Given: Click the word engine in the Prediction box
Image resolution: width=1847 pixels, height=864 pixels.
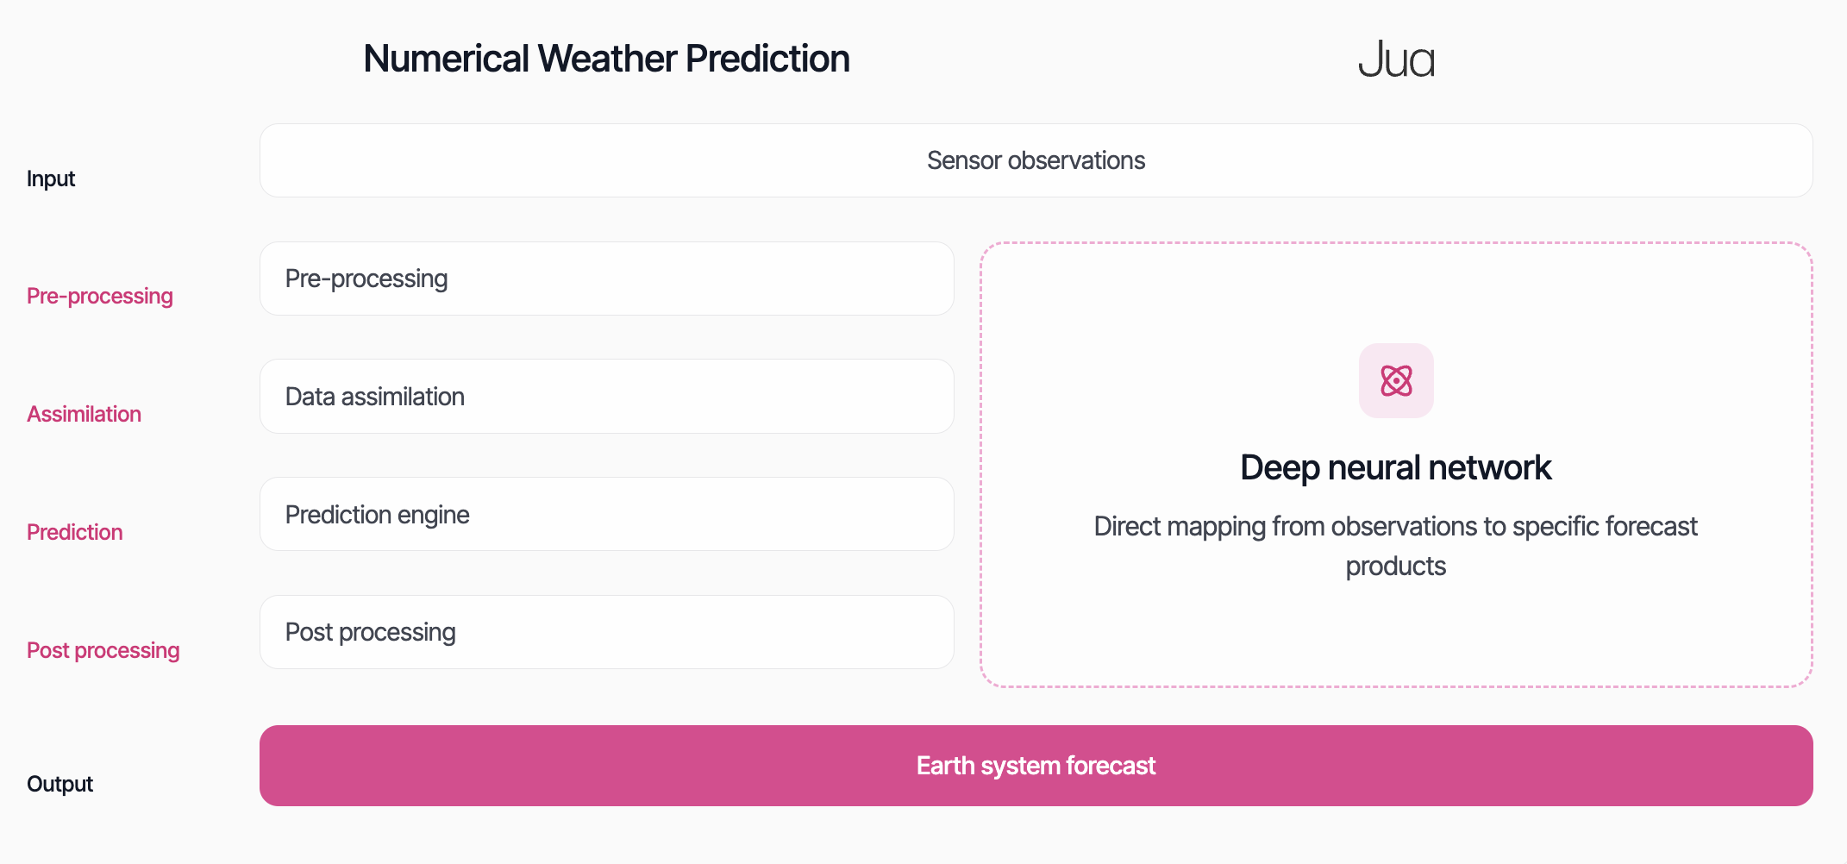Looking at the screenshot, I should pyautogui.click(x=433, y=516).
